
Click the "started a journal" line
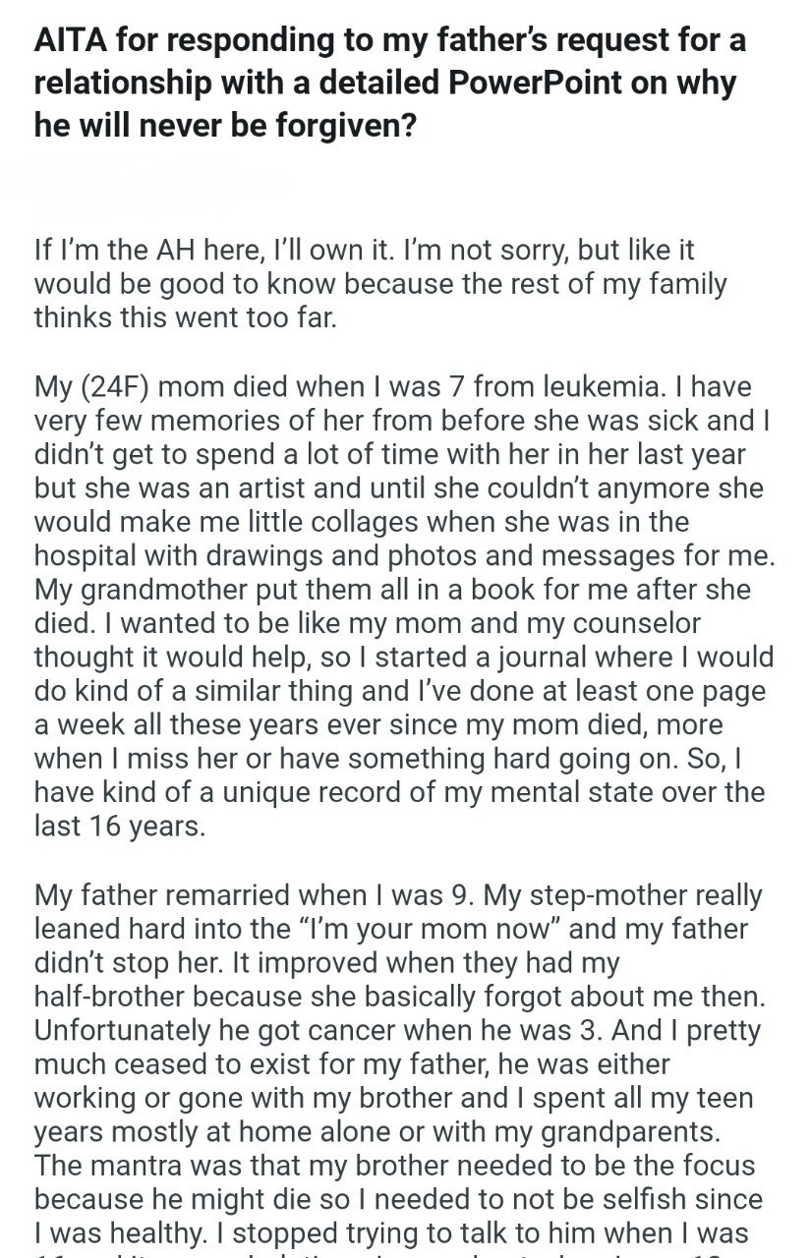click(404, 656)
